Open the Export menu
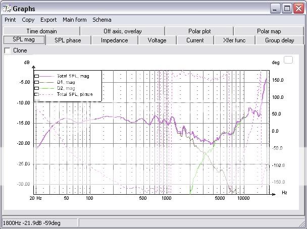Screen dimensions: 307x229 pos(48,20)
